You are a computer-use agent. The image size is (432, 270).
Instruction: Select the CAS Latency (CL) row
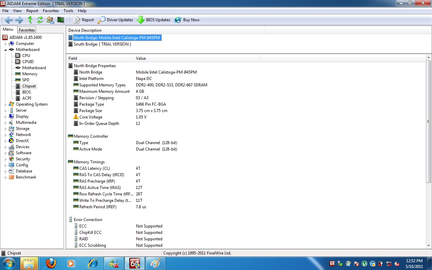click(x=246, y=168)
